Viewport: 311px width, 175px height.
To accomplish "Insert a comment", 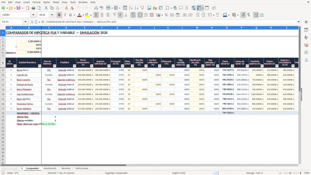I will (181, 8).
